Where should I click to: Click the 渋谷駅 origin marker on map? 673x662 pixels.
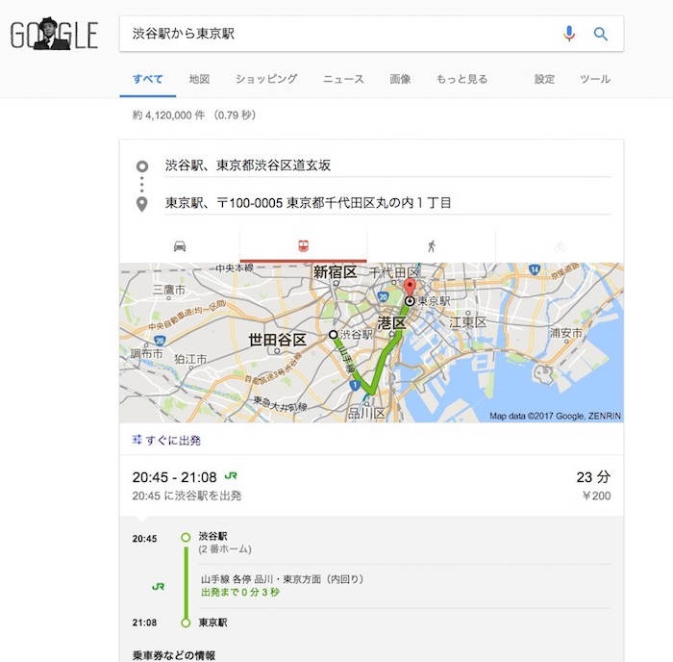coord(334,335)
